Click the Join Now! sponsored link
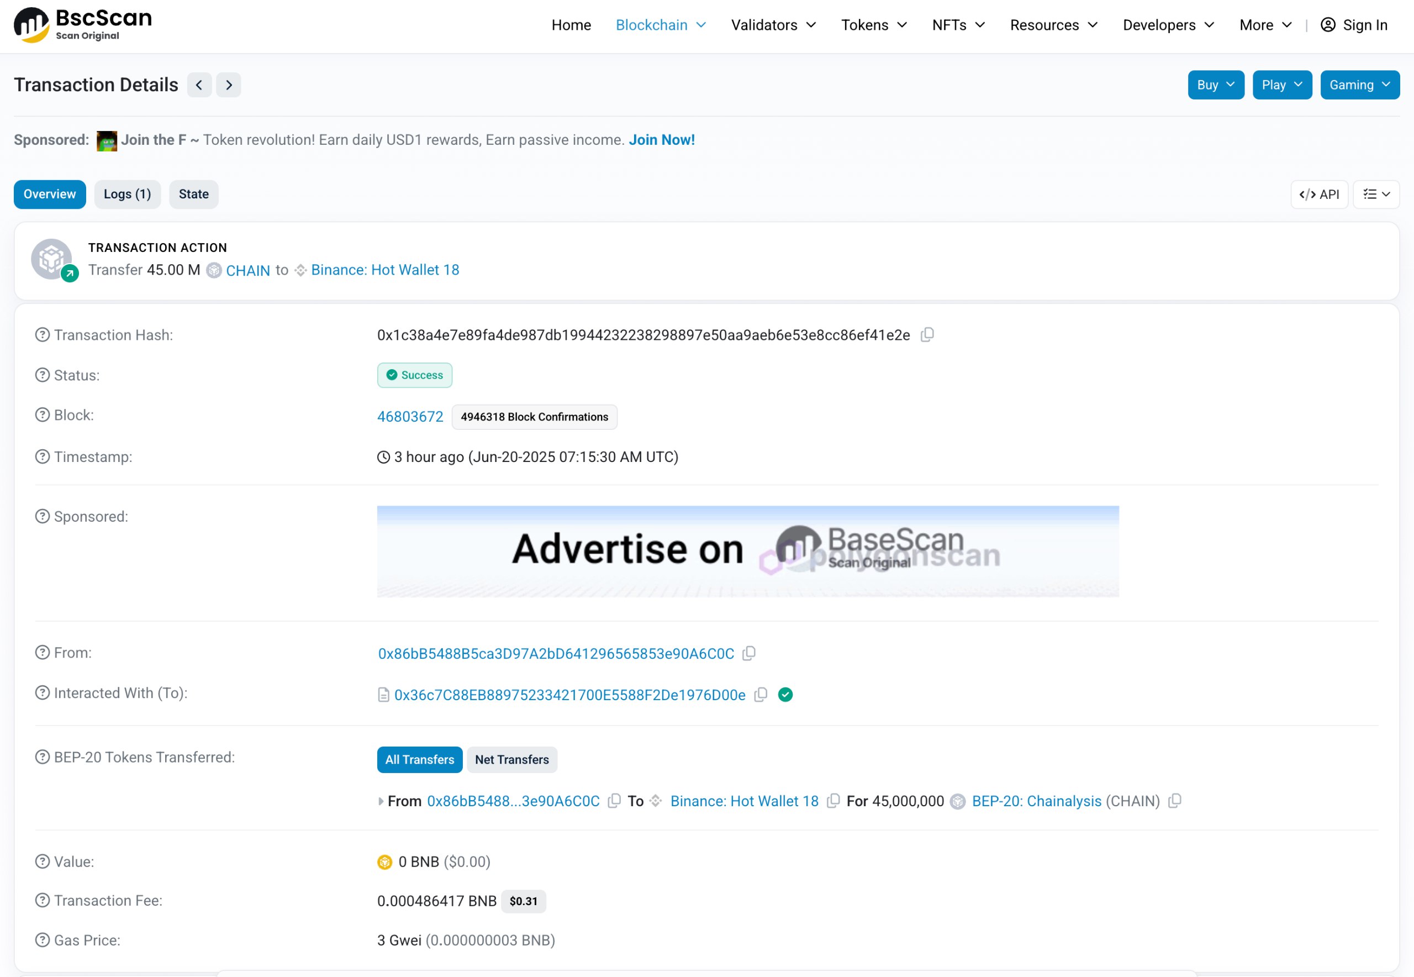Screen dimensions: 1414x977 point(661,140)
